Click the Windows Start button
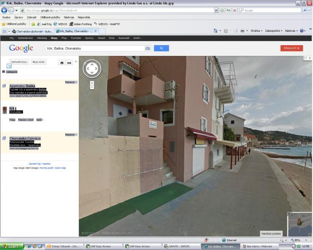Image resolution: width=313 pixels, height=250 pixels. coord(11,246)
